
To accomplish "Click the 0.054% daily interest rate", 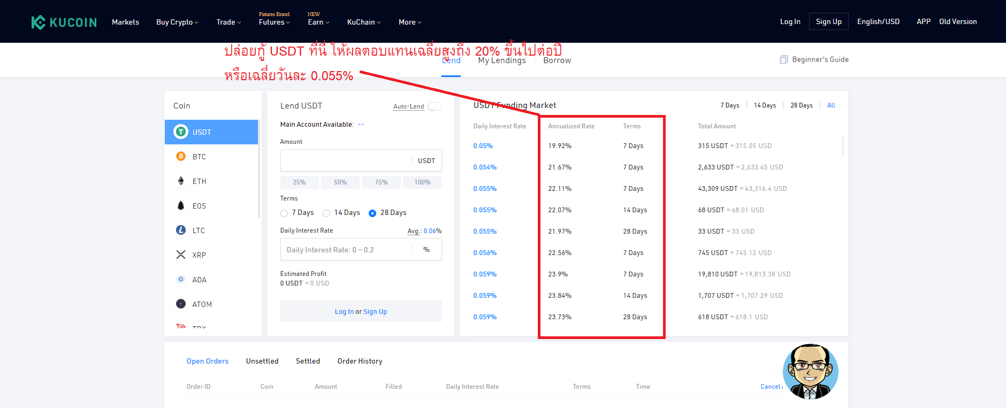I will [x=485, y=167].
